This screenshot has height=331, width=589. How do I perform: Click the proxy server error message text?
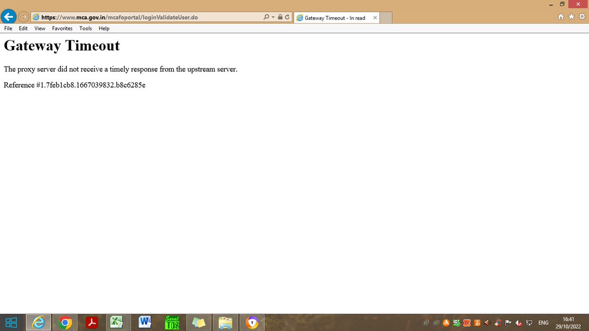[x=120, y=69]
